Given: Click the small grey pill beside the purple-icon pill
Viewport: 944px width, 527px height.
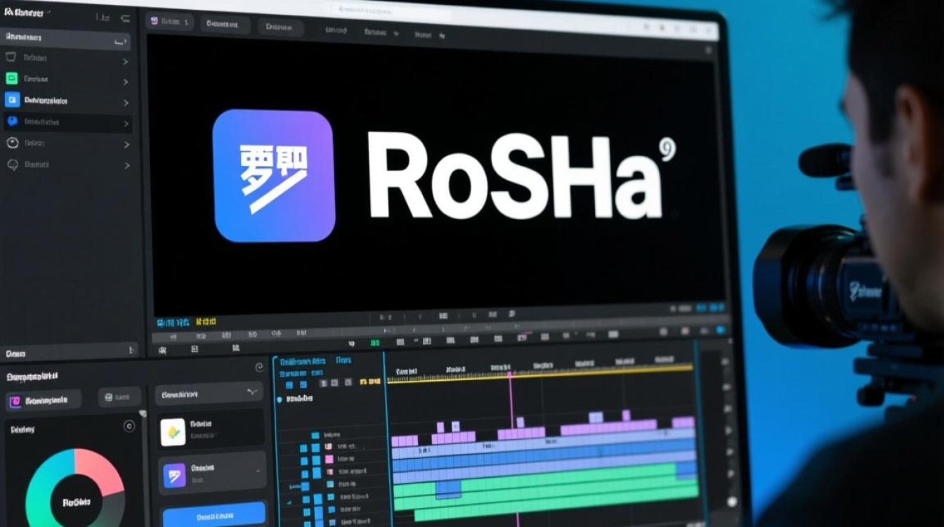Looking at the screenshot, I should tap(119, 398).
